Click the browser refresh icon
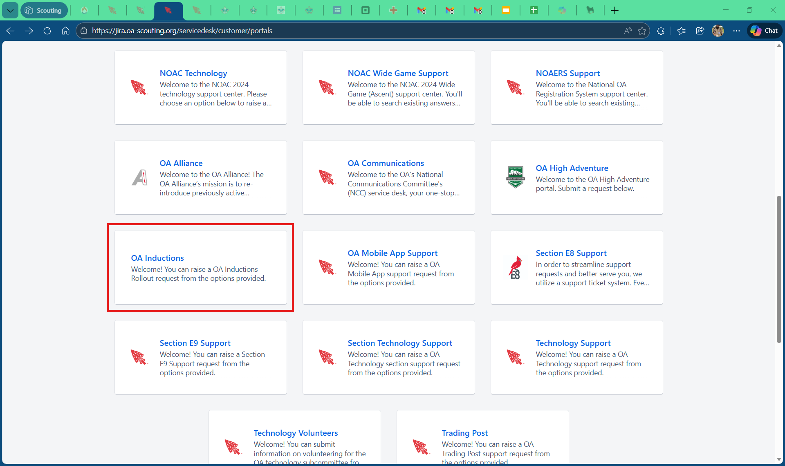The width and height of the screenshot is (785, 466). [x=47, y=31]
